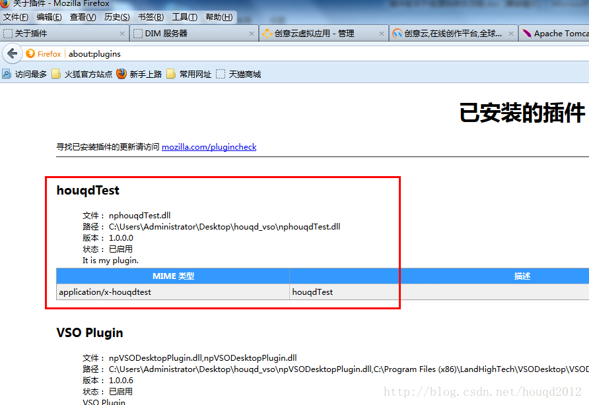The height and width of the screenshot is (405, 589).
Task: Switch to the DIM 服务器 tab
Action: coord(194,34)
